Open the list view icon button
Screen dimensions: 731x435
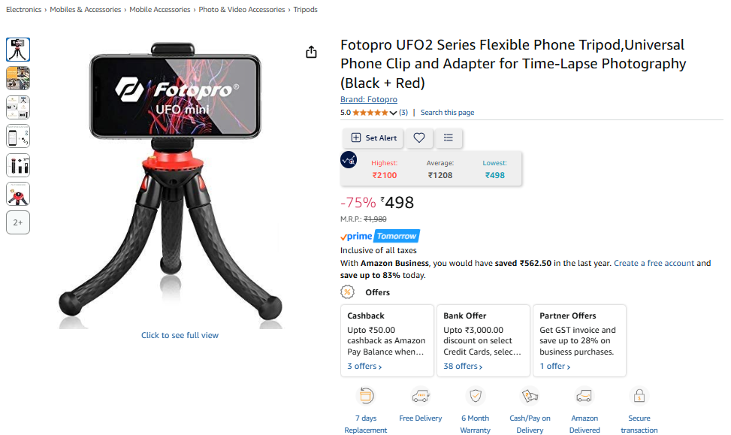pyautogui.click(x=449, y=137)
